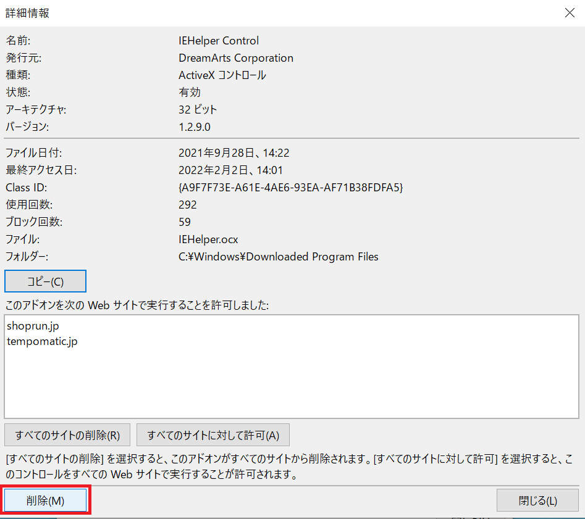Click the version number 1.2.9.0
585x519 pixels.
click(x=194, y=127)
